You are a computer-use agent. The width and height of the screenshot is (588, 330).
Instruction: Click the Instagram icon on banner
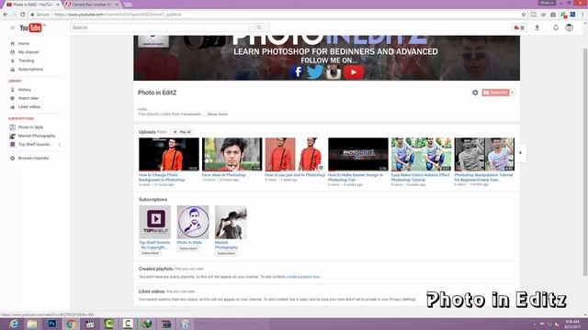(x=334, y=71)
